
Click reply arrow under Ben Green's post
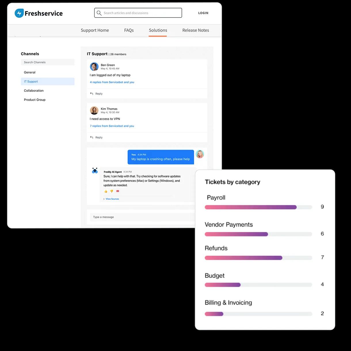tap(91, 94)
